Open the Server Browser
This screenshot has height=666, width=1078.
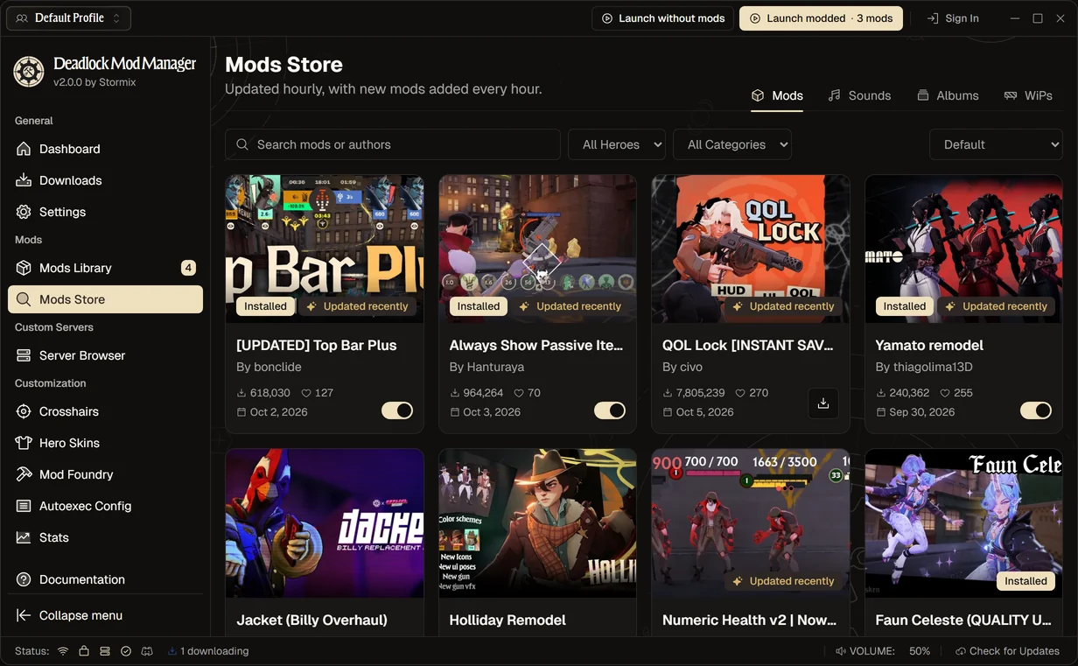pyautogui.click(x=105, y=355)
